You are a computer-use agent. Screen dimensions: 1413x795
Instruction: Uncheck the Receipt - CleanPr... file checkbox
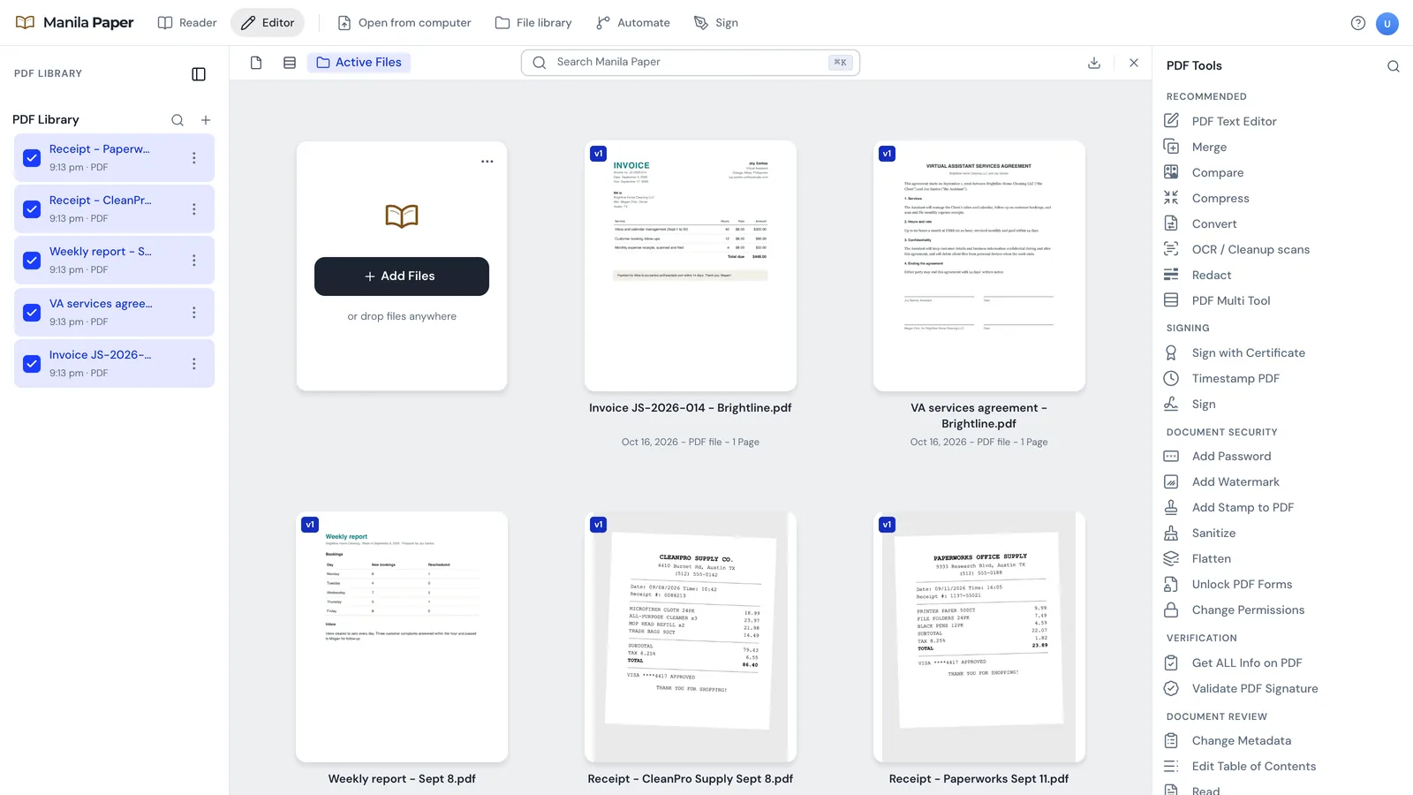point(32,209)
